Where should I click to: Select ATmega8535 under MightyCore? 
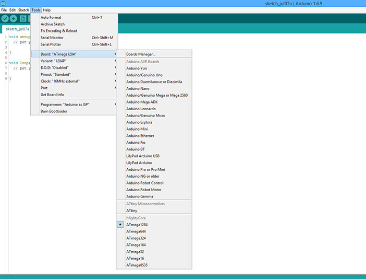tap(154, 265)
